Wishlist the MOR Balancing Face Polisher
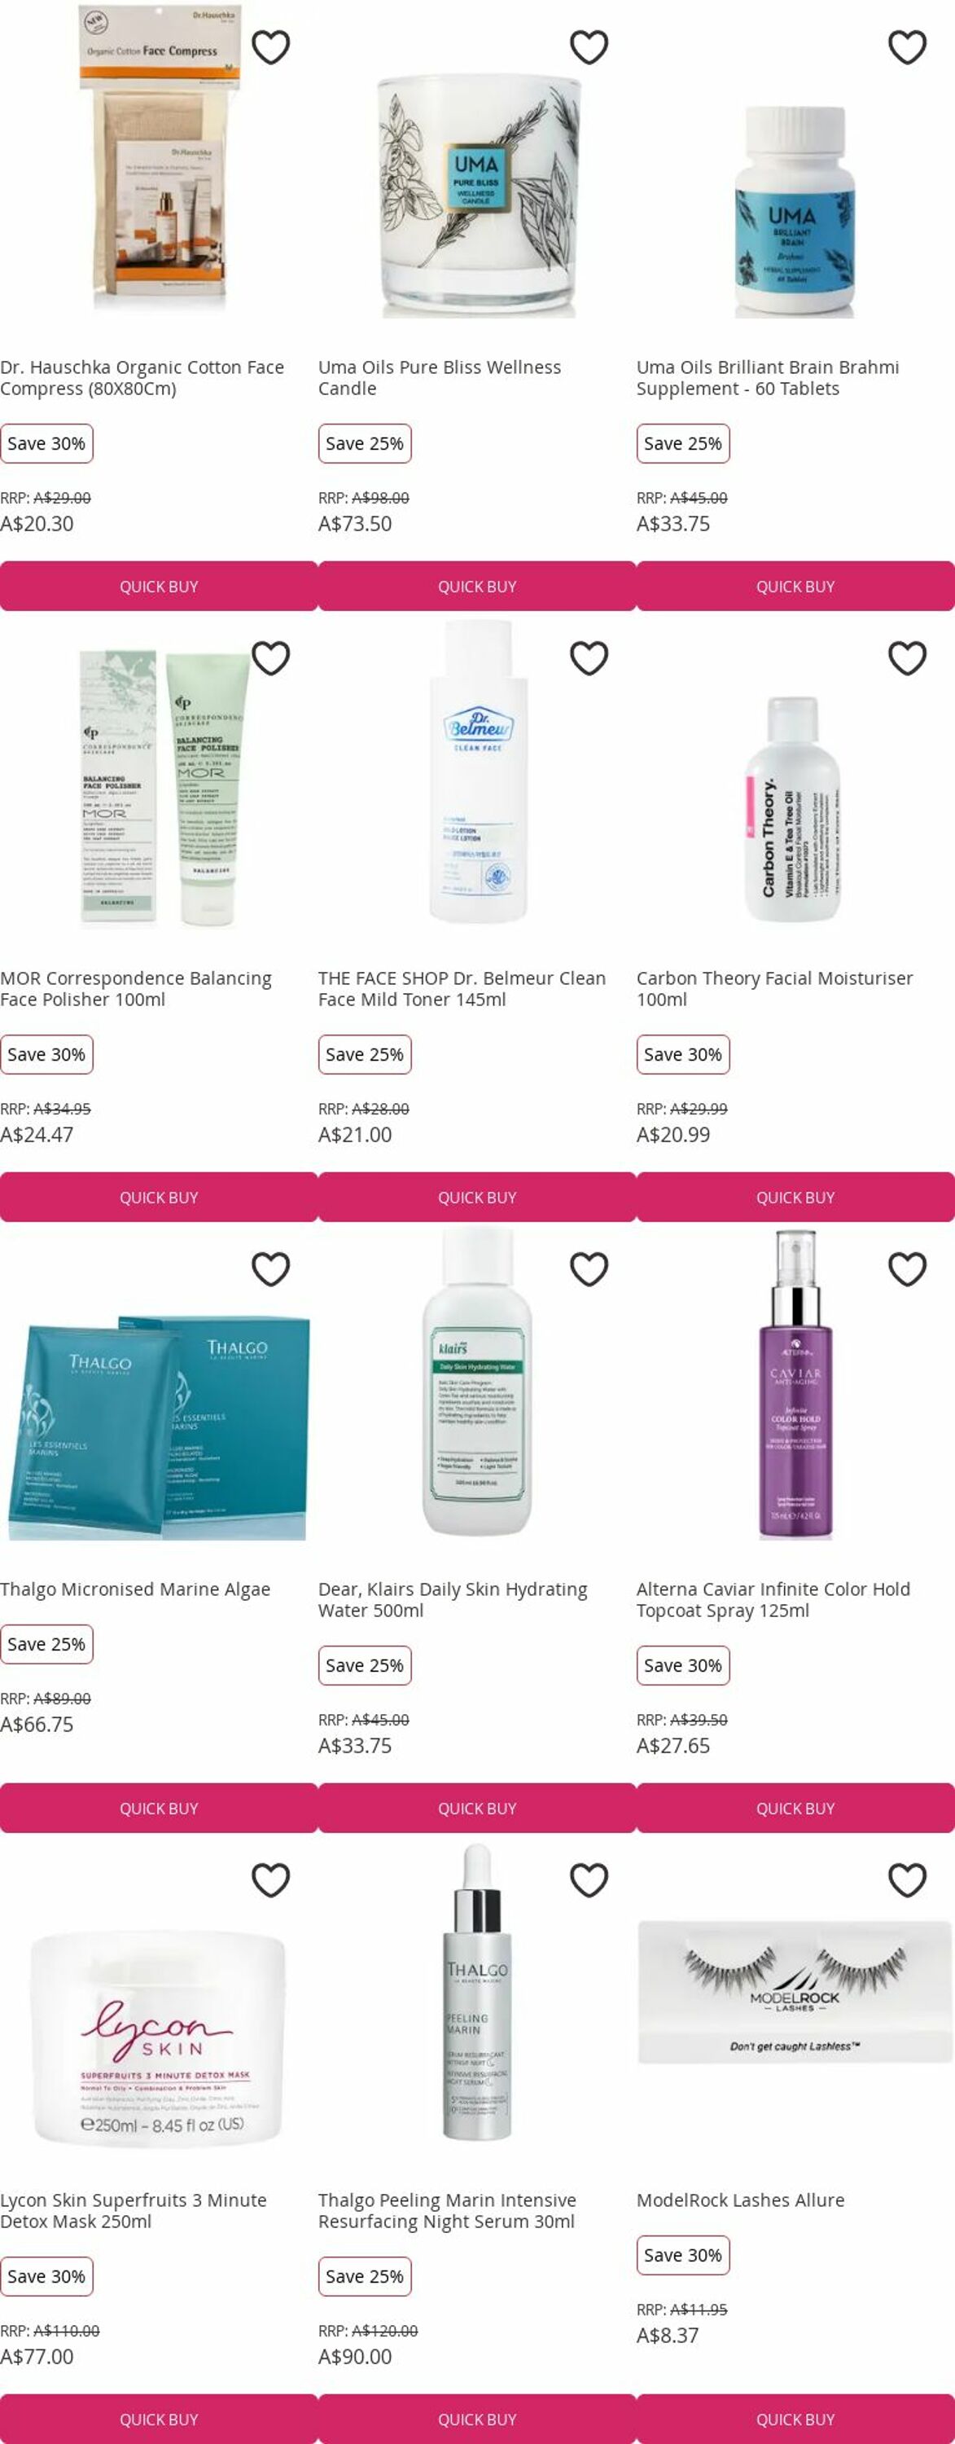 (x=270, y=658)
